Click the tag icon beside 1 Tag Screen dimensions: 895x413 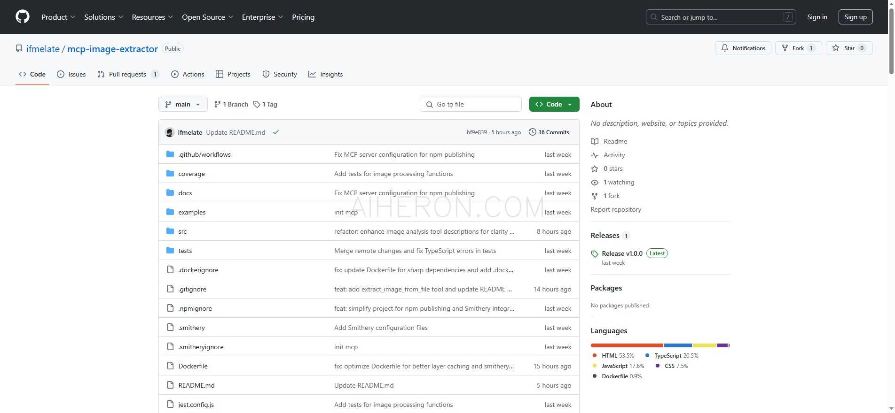tap(257, 104)
